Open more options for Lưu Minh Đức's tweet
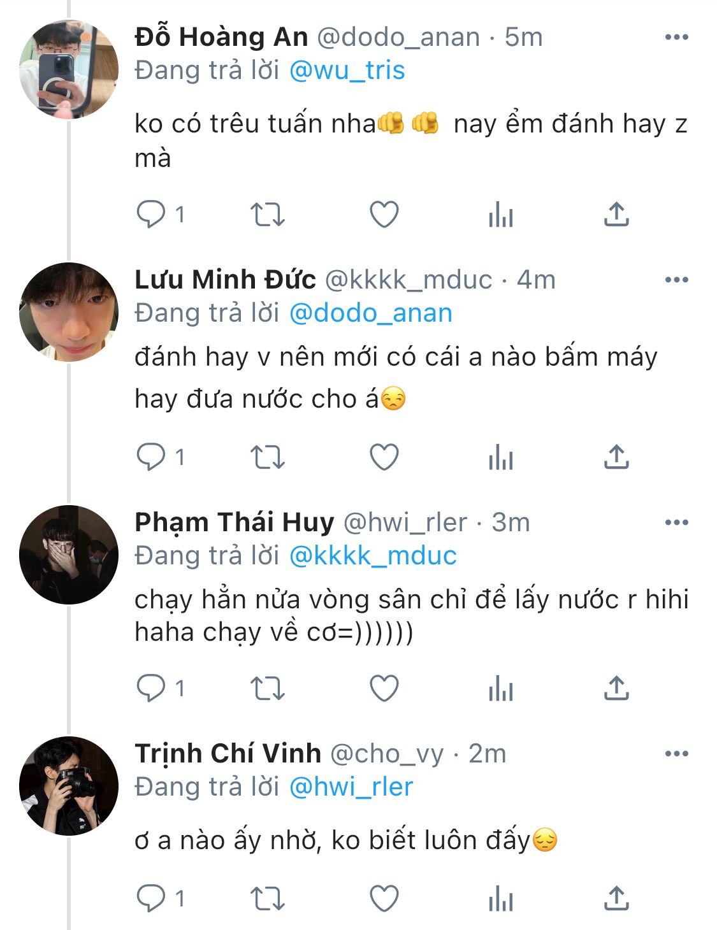 click(676, 280)
